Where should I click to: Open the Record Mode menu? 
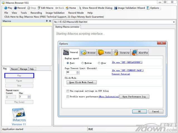(76, 13)
